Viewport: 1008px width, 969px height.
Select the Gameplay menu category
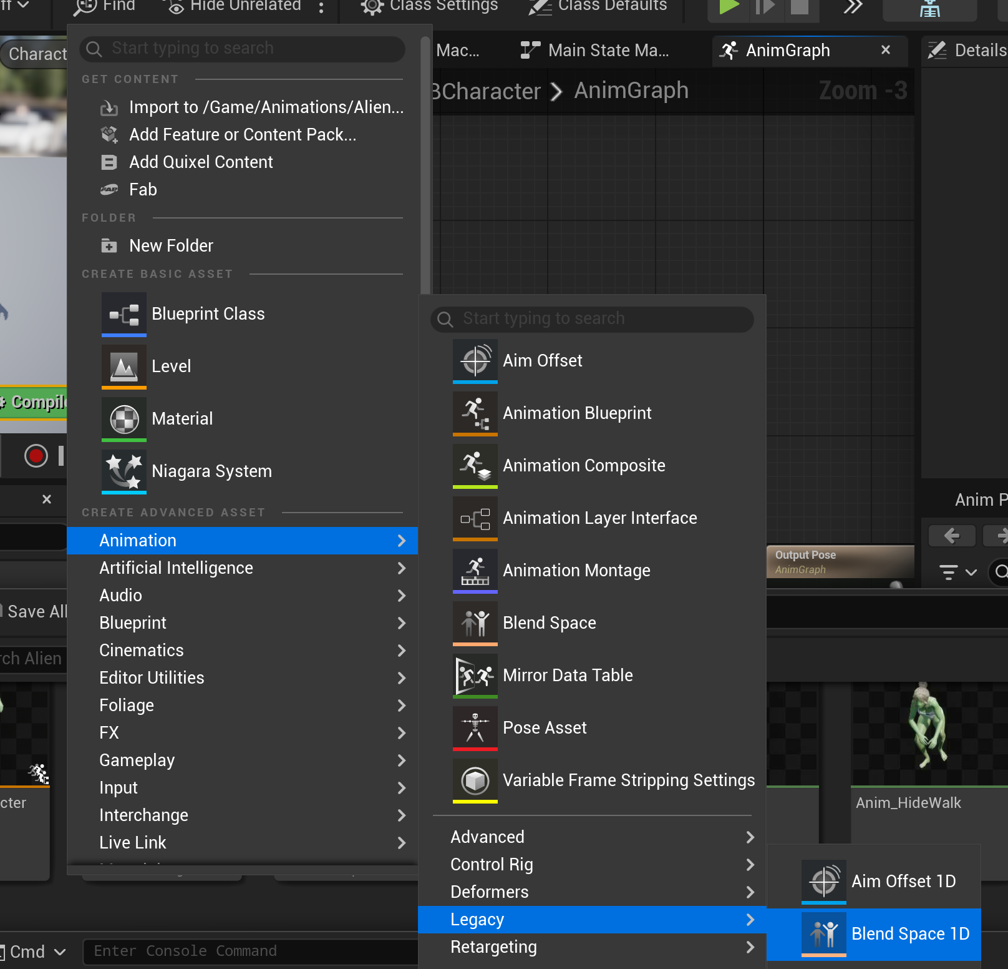[x=242, y=760]
